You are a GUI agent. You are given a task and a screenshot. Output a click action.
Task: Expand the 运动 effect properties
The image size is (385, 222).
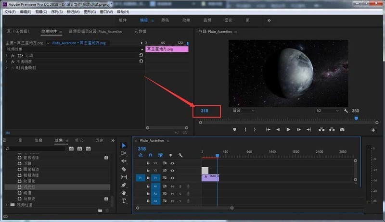[x=7, y=55]
